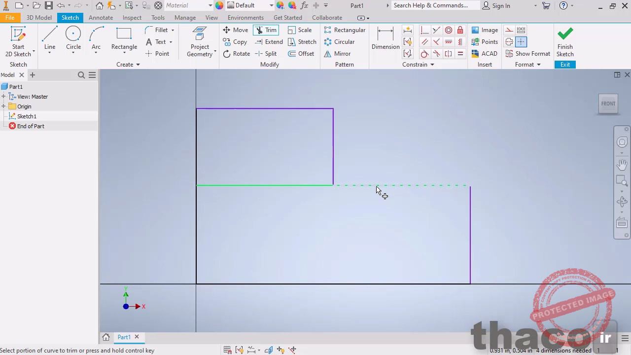
Task: Choose the Arc sketch tool
Action: tap(96, 38)
